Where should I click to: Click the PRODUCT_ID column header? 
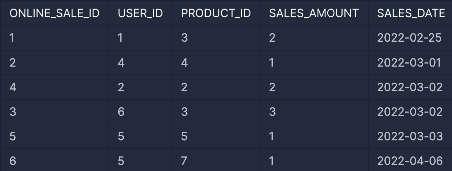(216, 13)
